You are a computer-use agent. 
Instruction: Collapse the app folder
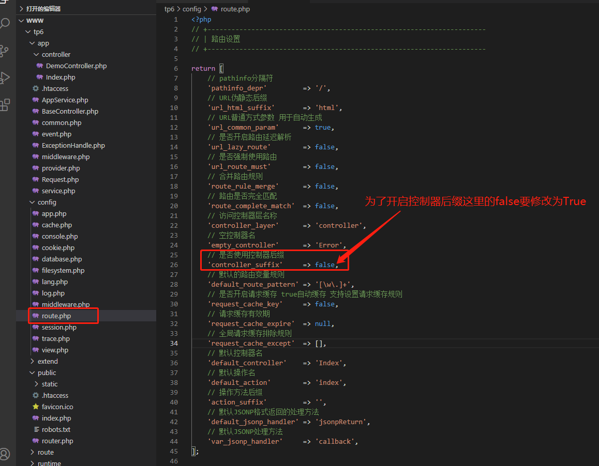pos(32,43)
